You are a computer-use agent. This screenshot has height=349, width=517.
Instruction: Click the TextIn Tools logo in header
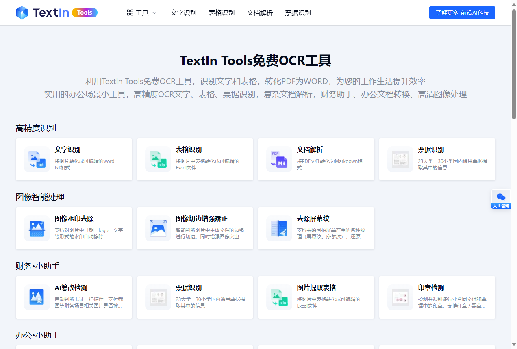56,13
